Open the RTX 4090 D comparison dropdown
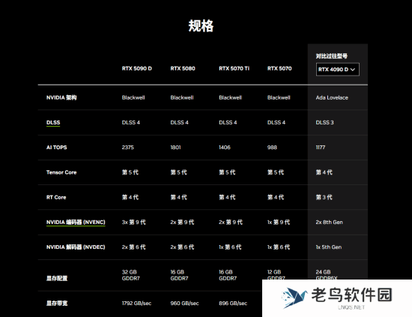Viewport: 412px width, 317px height. (x=338, y=70)
